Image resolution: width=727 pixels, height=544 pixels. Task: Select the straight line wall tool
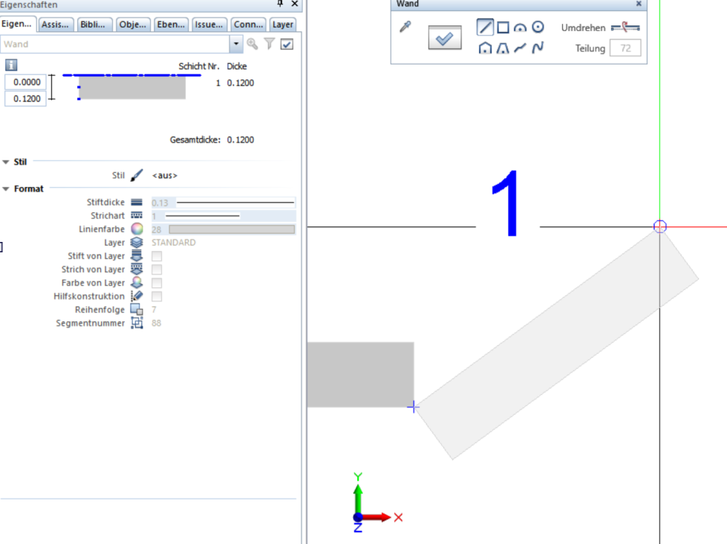coord(485,27)
